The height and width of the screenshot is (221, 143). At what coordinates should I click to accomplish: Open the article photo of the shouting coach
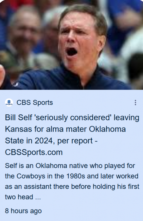tap(71, 45)
